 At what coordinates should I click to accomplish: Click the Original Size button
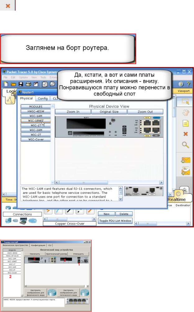click(x=109, y=112)
